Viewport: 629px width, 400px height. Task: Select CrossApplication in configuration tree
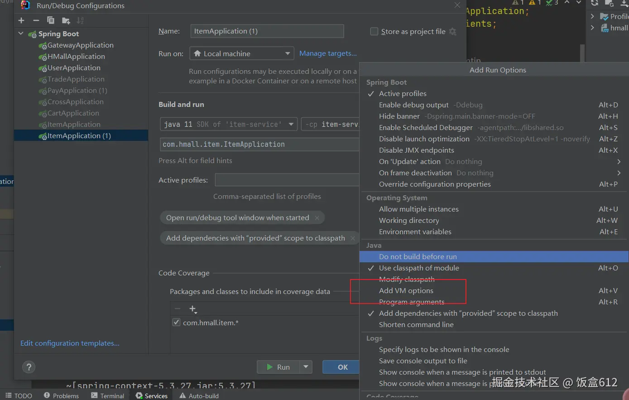[81, 101]
